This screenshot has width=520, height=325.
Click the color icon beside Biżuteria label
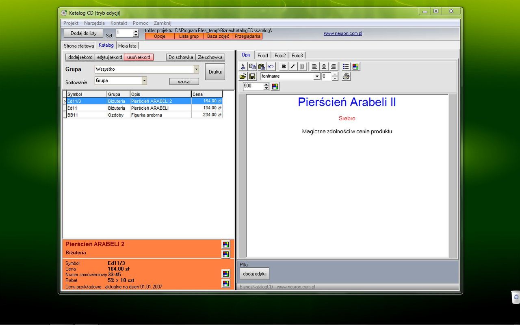point(226,254)
